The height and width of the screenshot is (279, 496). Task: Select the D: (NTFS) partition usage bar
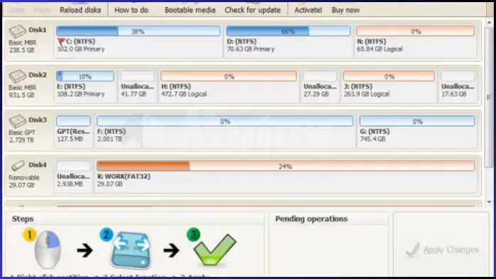pyautogui.click(x=289, y=31)
